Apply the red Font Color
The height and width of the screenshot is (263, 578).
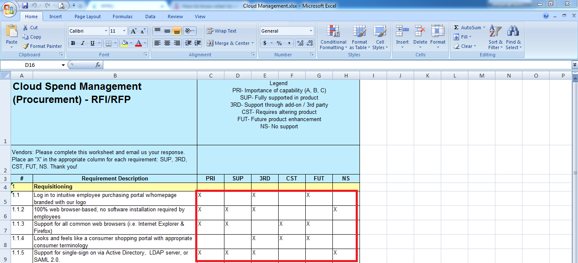(x=138, y=43)
